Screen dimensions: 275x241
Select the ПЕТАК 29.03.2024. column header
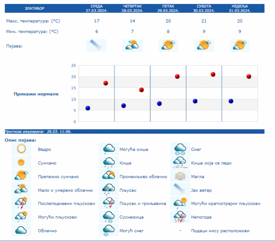[x=168, y=8]
